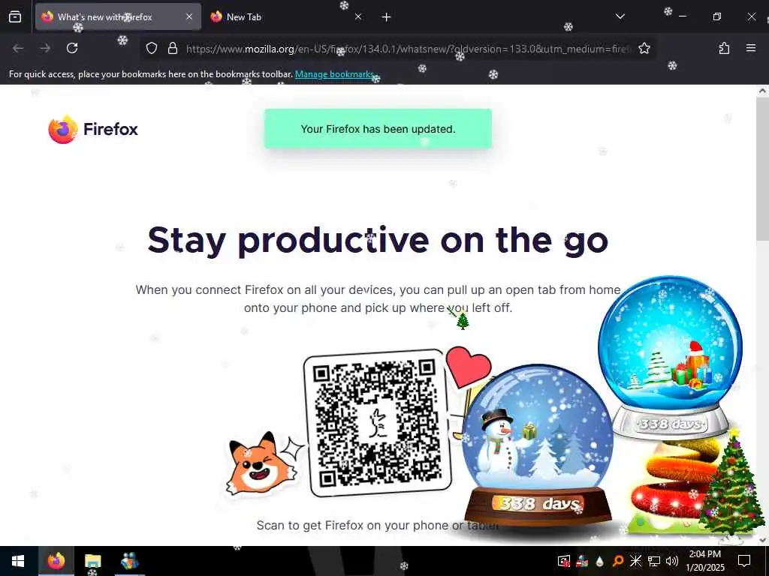Viewport: 769px width, 576px height.
Task: Open a new tab with the plus button
Action: click(x=387, y=17)
